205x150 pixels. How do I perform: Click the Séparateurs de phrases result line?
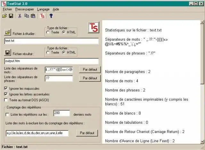(130, 53)
